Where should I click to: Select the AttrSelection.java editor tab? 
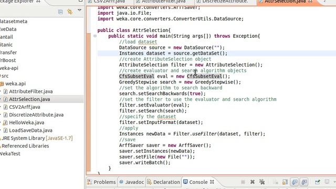285,2
